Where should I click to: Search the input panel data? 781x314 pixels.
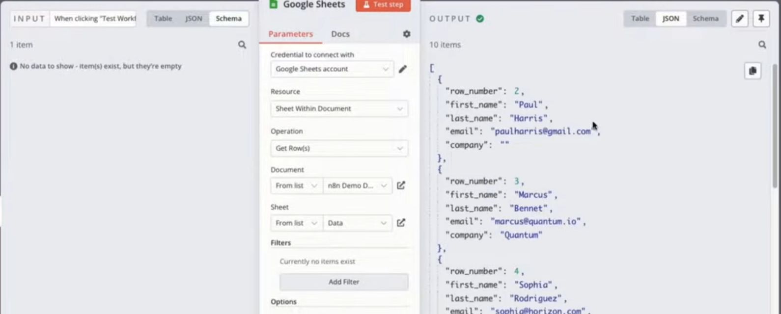click(x=242, y=45)
